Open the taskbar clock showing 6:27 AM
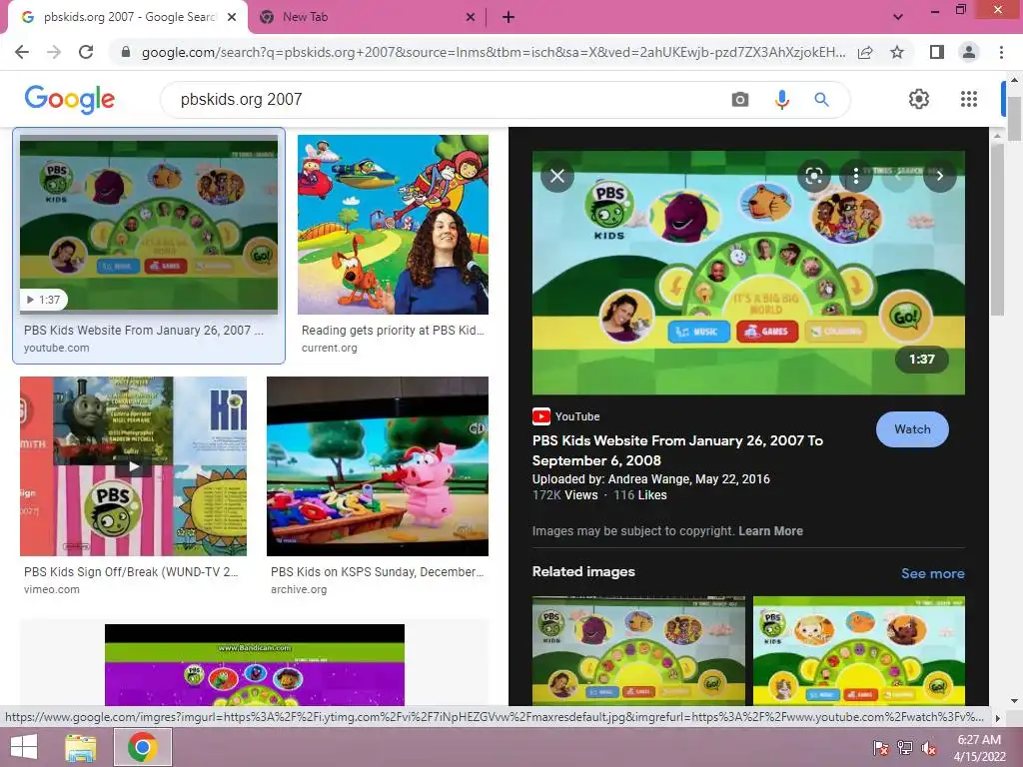The height and width of the screenshot is (767, 1023). [979, 747]
